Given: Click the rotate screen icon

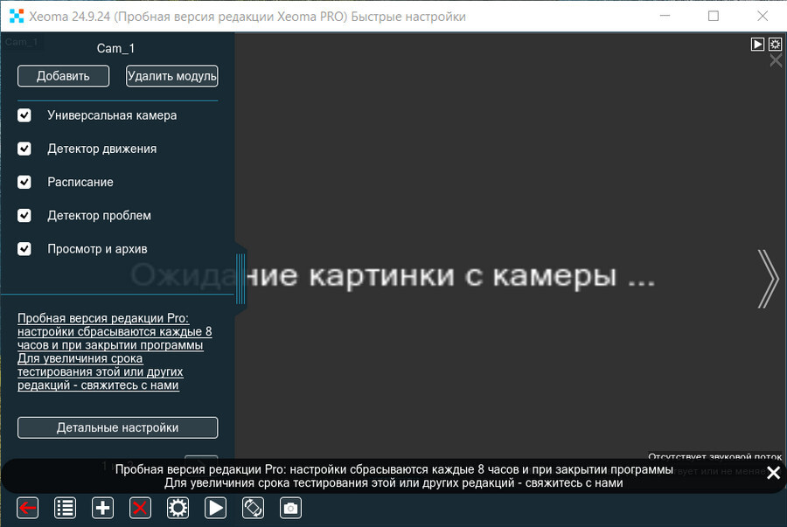Looking at the screenshot, I should click(x=253, y=508).
